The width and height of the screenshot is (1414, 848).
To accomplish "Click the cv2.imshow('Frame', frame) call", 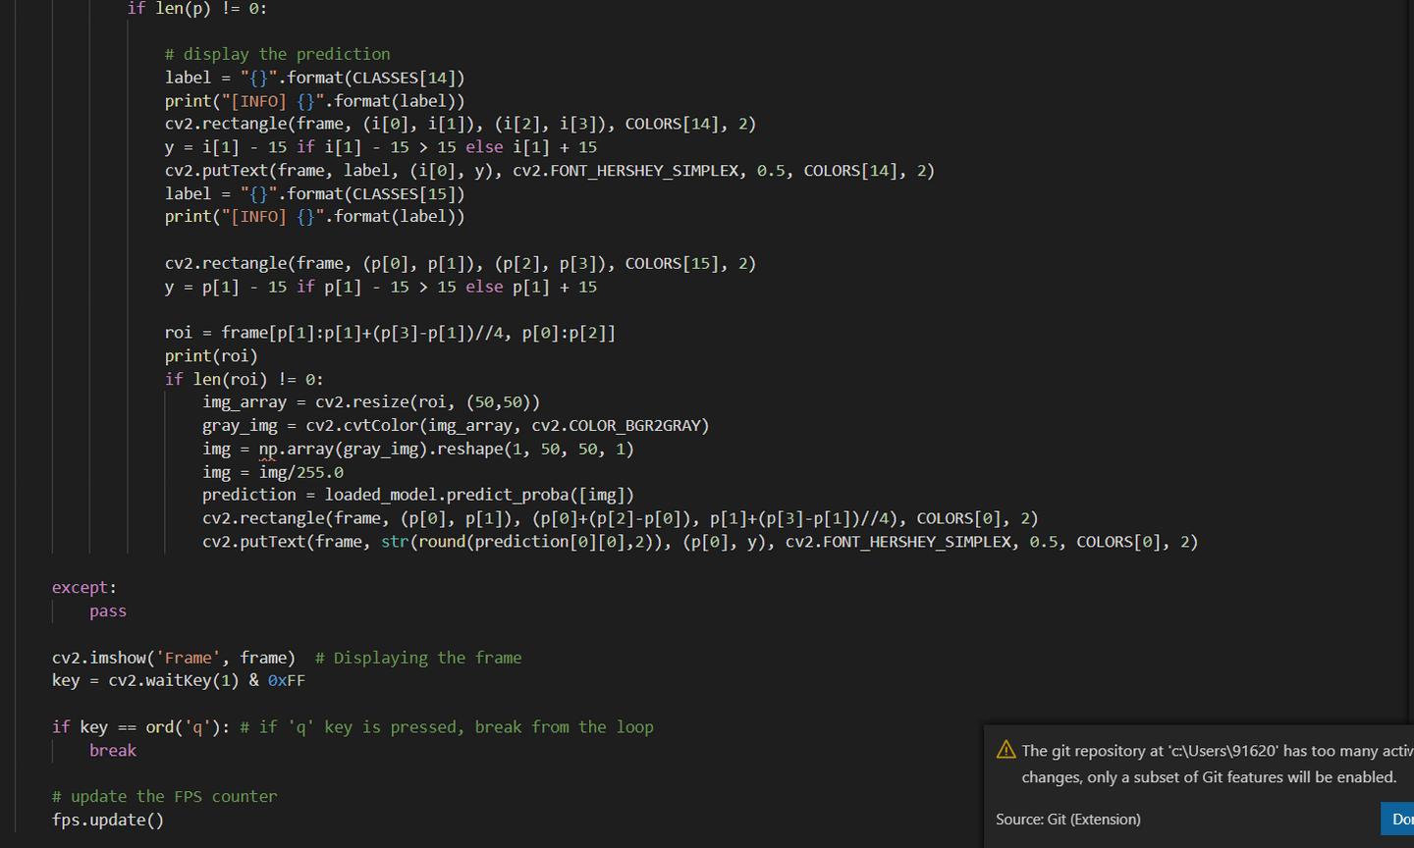I will tap(174, 658).
